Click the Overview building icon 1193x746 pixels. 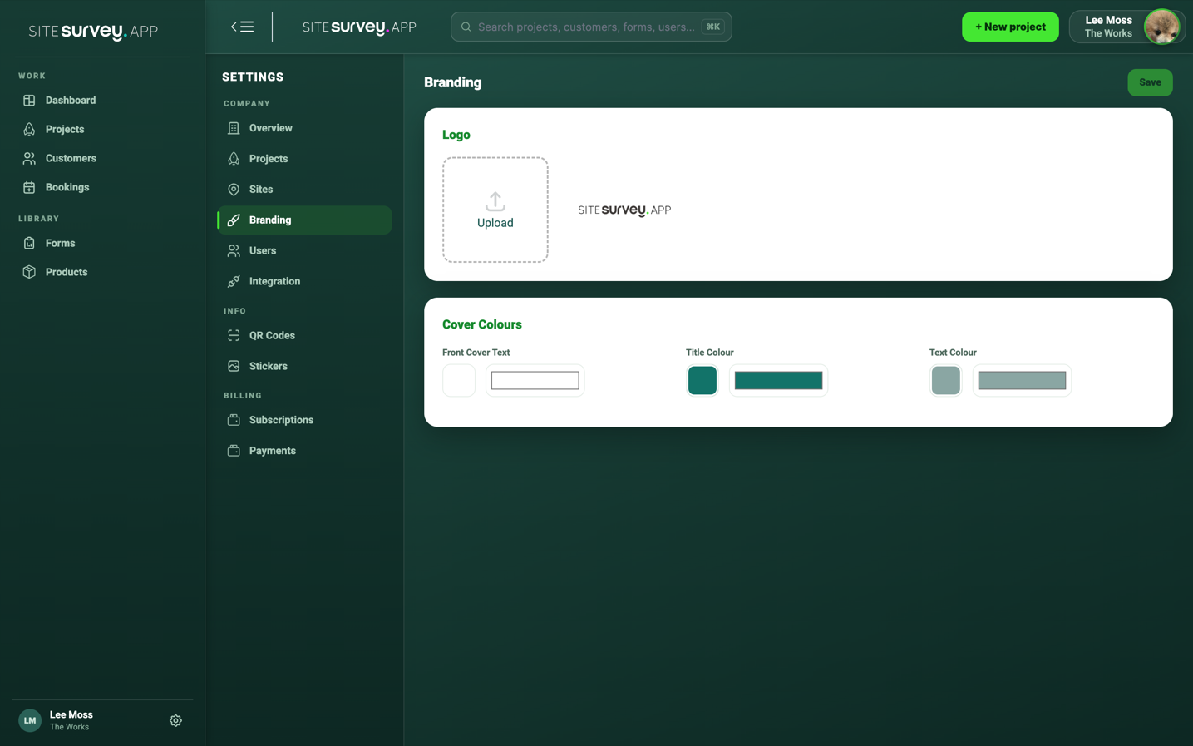coord(234,128)
